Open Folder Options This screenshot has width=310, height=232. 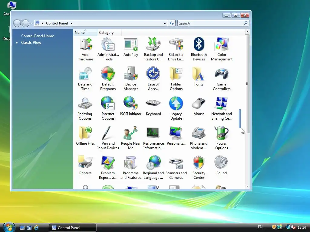[176, 79]
